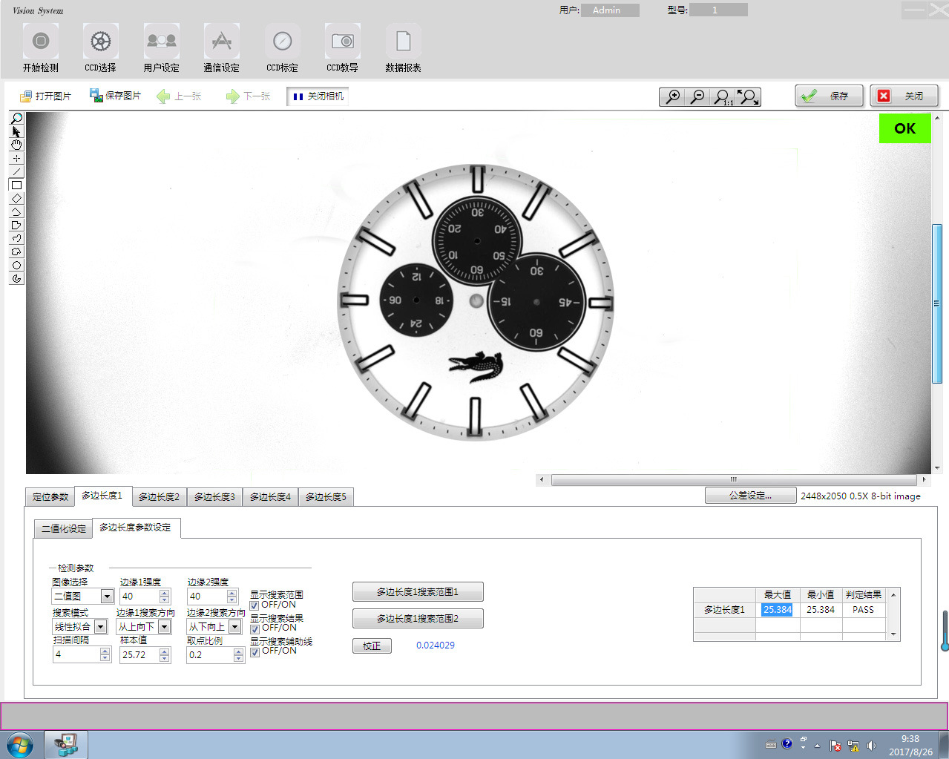
Task: Click 多边长度1搜索范围2 button
Action: (x=418, y=618)
